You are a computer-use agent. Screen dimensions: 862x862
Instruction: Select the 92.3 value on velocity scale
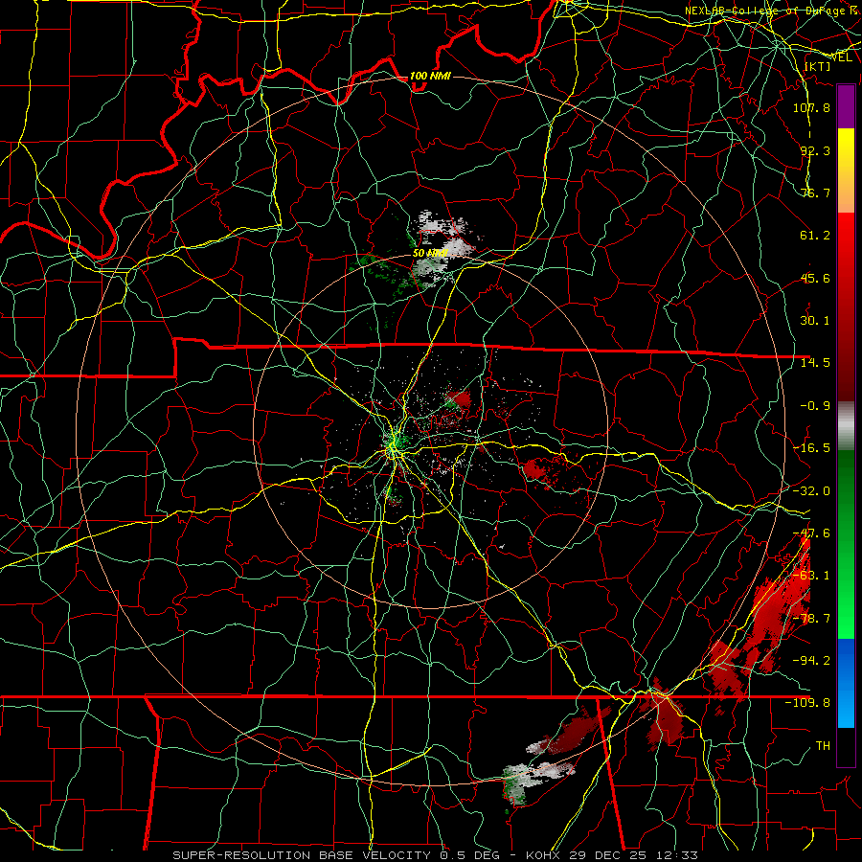pyautogui.click(x=815, y=150)
